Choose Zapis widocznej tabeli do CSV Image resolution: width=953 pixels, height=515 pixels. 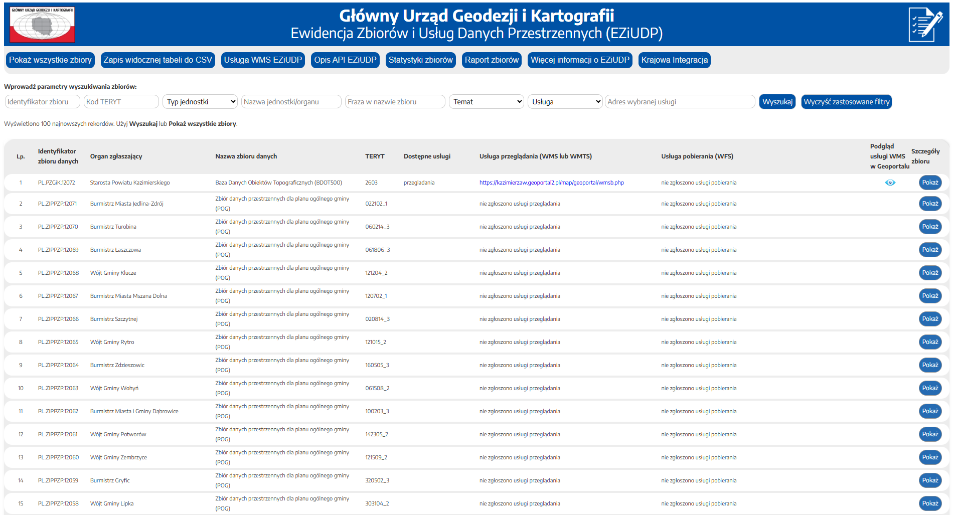point(158,60)
